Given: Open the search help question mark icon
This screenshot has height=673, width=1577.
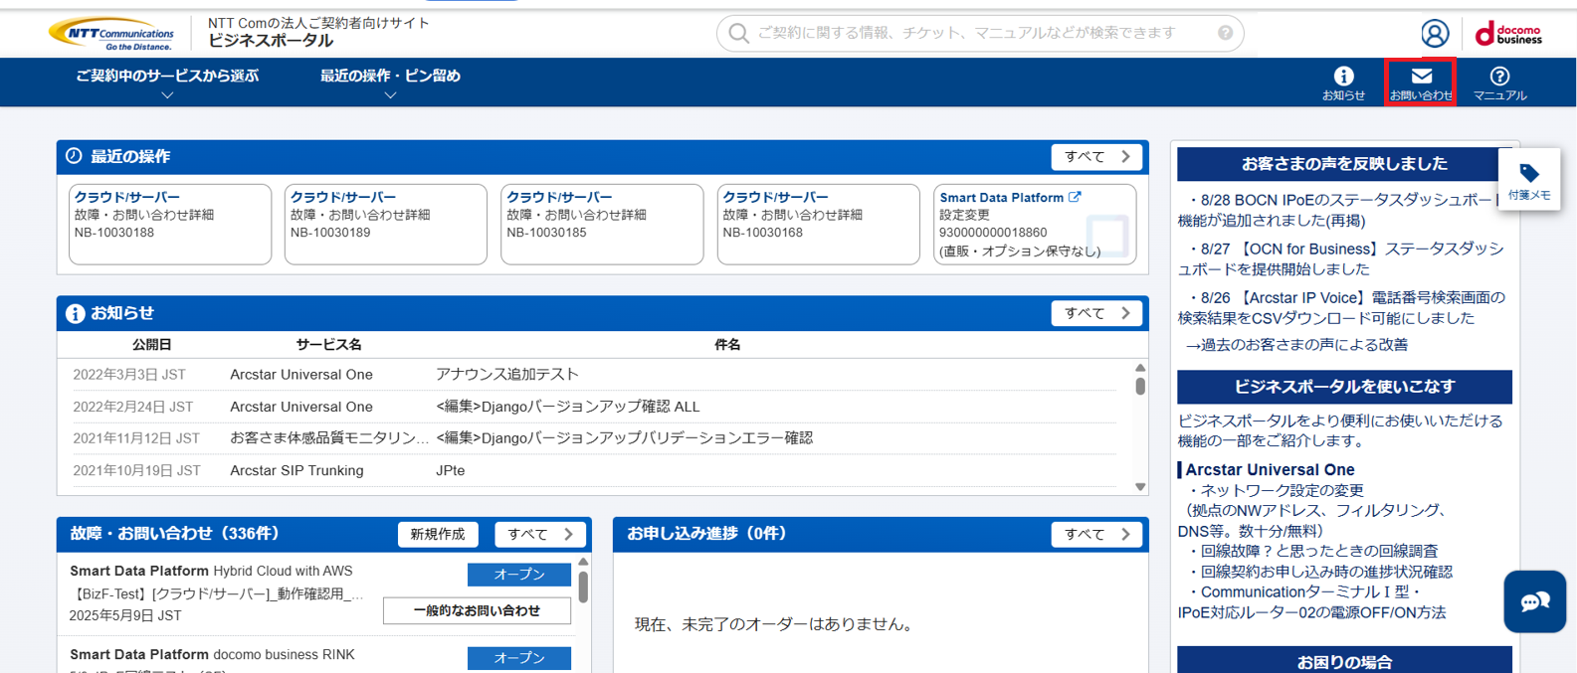Looking at the screenshot, I should point(1225,33).
